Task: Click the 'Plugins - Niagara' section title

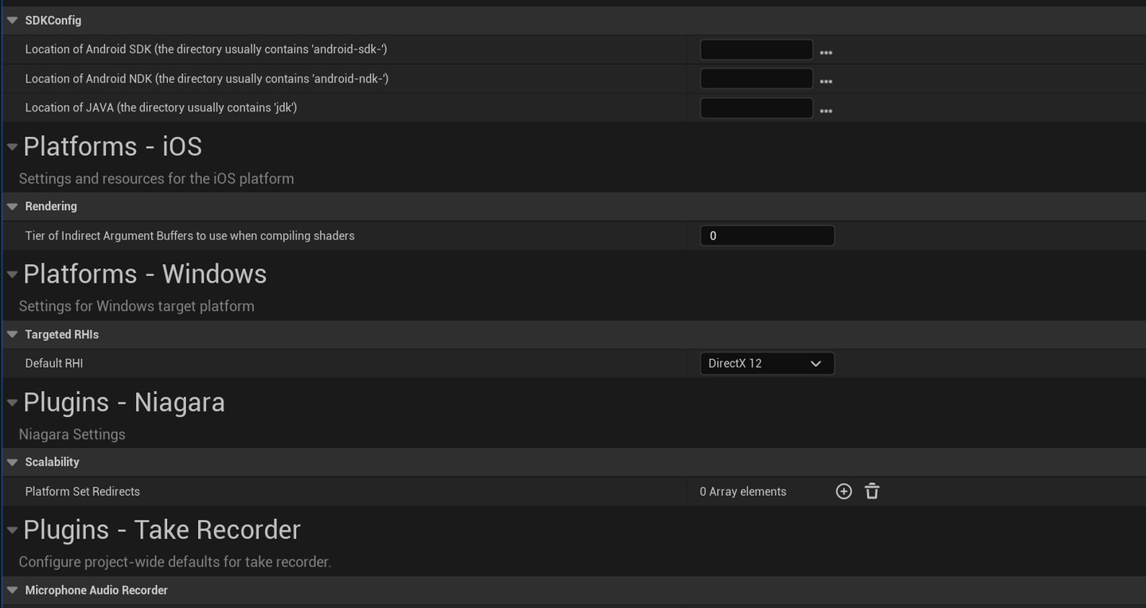Action: 124,402
